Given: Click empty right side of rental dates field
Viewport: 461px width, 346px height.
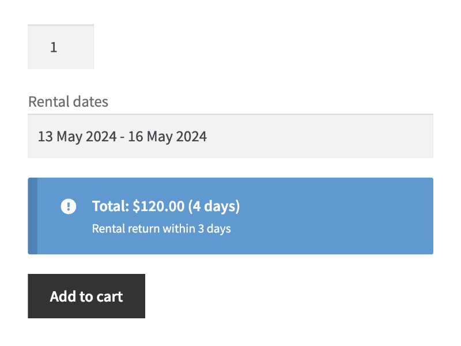Looking at the screenshot, I should point(346,137).
